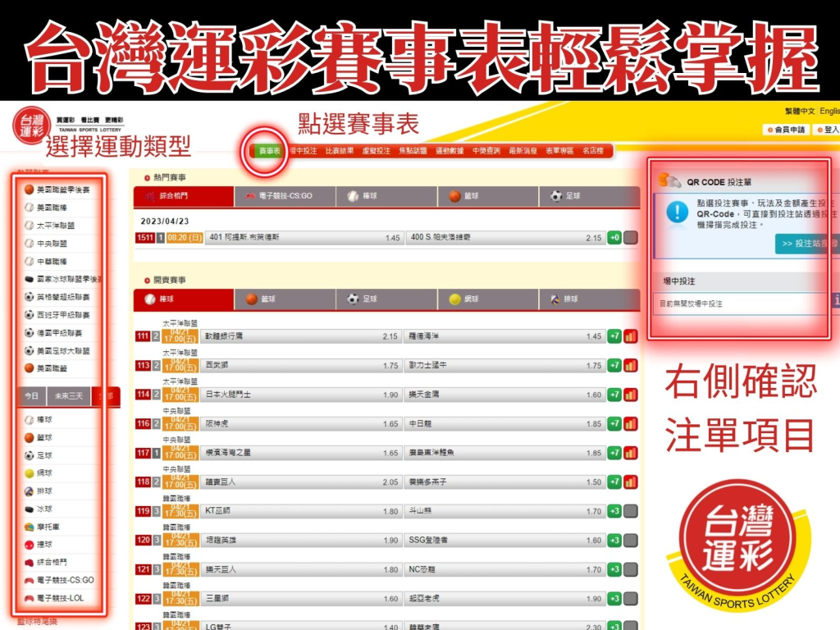Select 美國足球大聯盟 in sidebar

[57, 351]
